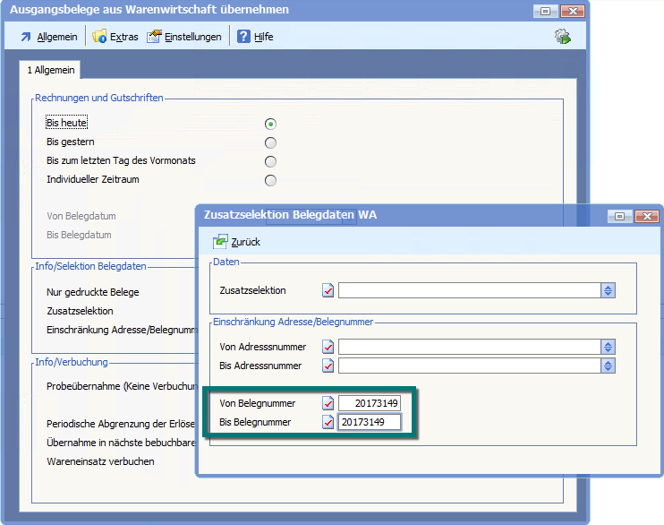Viewport: 664px width, 525px height.
Task: Click the Allgemein arrow icon in toolbar
Action: [x=25, y=37]
